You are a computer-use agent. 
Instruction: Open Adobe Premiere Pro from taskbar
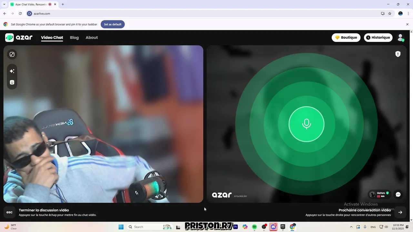pyautogui.click(x=236, y=227)
